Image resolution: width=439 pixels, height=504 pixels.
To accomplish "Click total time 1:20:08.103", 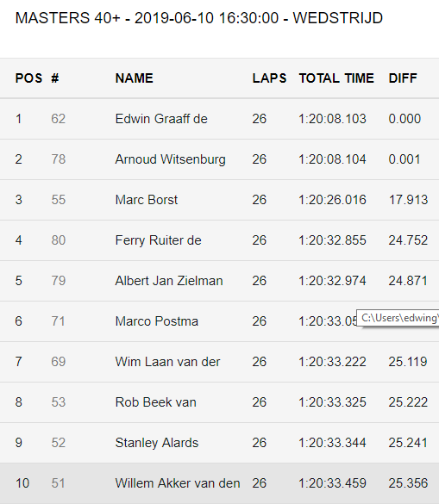I will [x=332, y=119].
